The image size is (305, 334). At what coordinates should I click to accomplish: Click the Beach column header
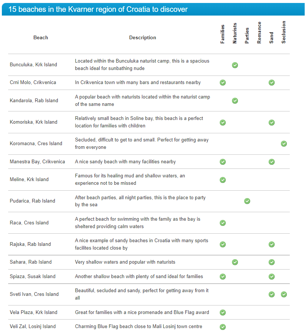[x=41, y=37]
